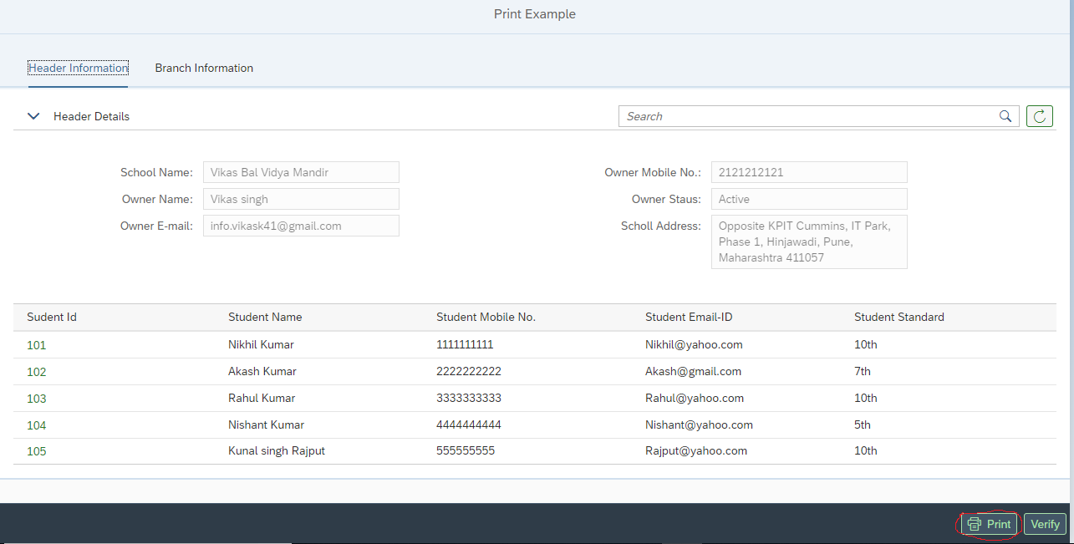This screenshot has width=1074, height=544.
Task: Click the Verify button
Action: (1044, 524)
